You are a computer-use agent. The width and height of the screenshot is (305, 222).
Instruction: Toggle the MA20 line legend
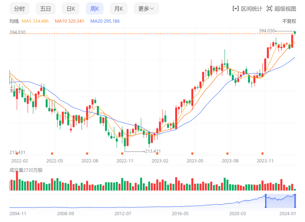(105, 21)
